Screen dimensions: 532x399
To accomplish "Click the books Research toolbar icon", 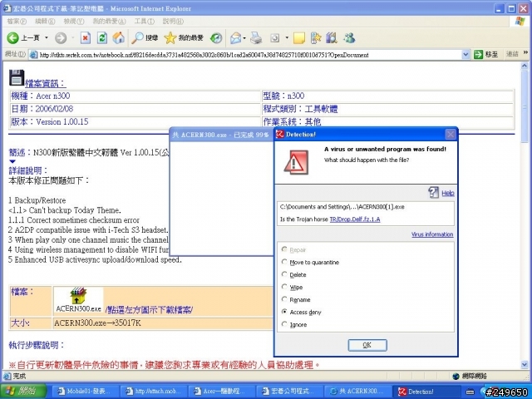I will pos(332,37).
